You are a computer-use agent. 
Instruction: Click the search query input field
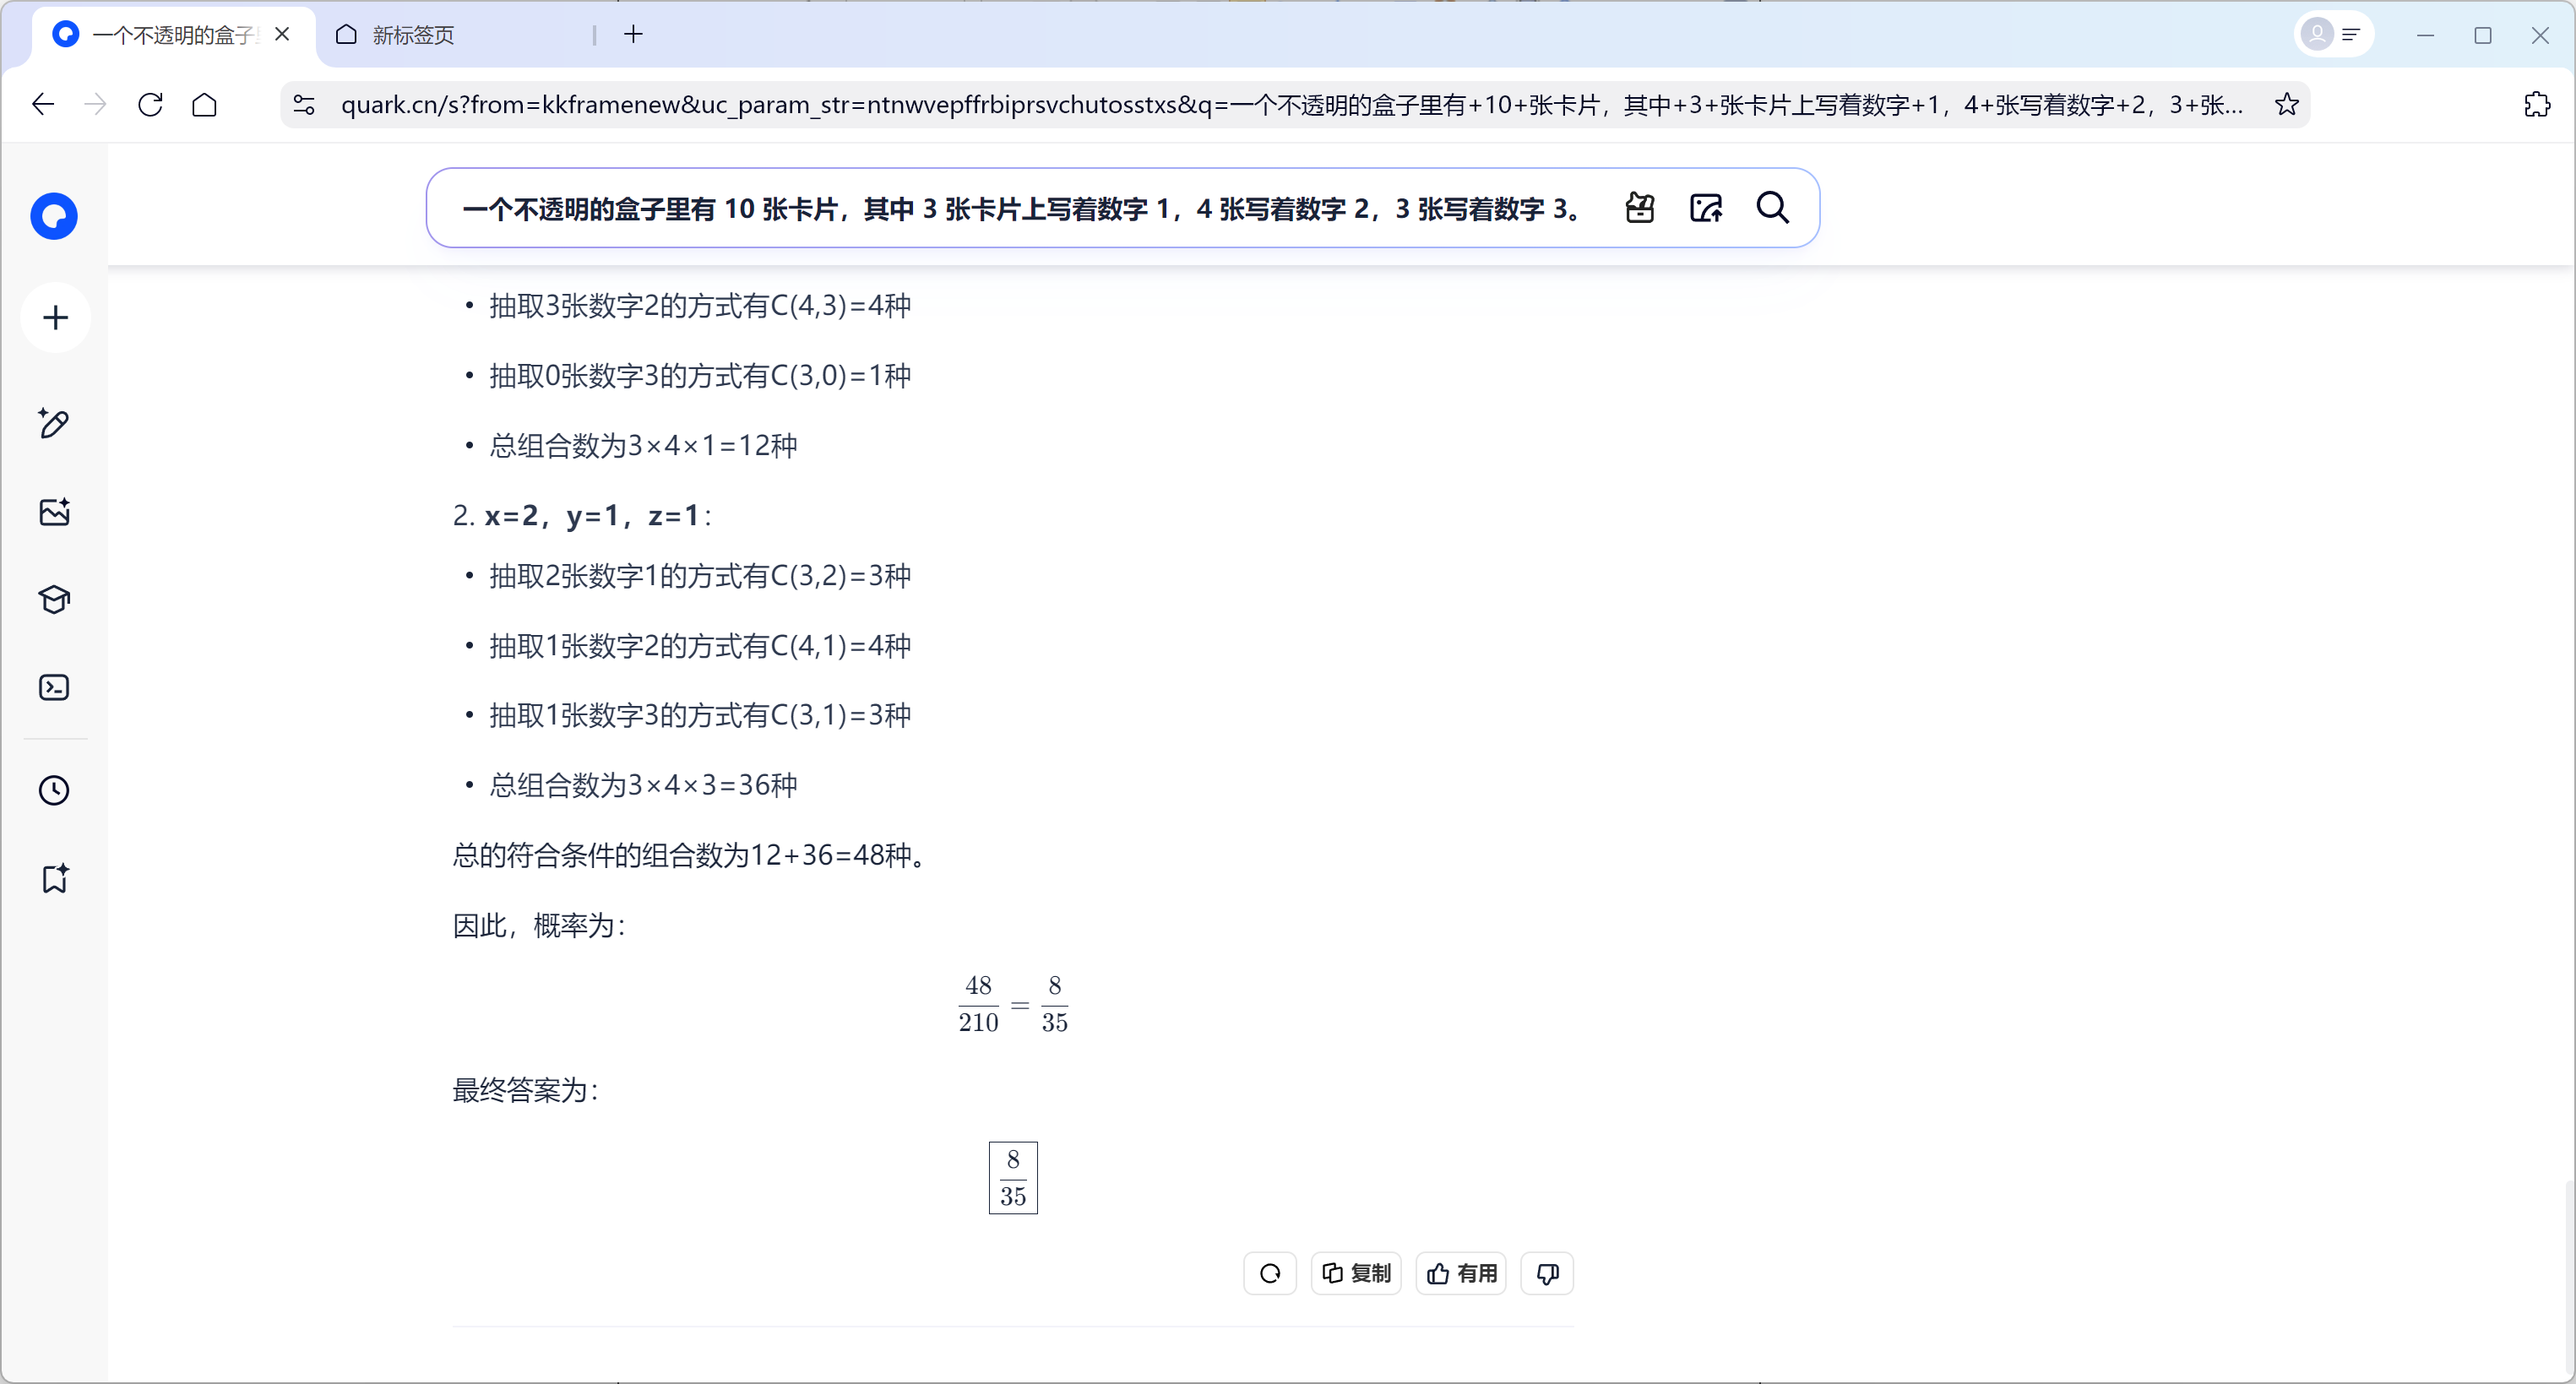tap(1020, 208)
